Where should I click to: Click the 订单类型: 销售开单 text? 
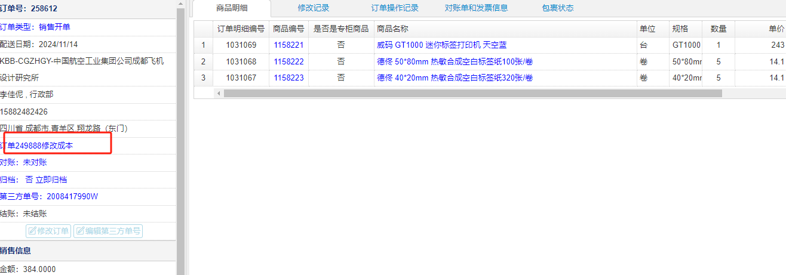coord(35,27)
